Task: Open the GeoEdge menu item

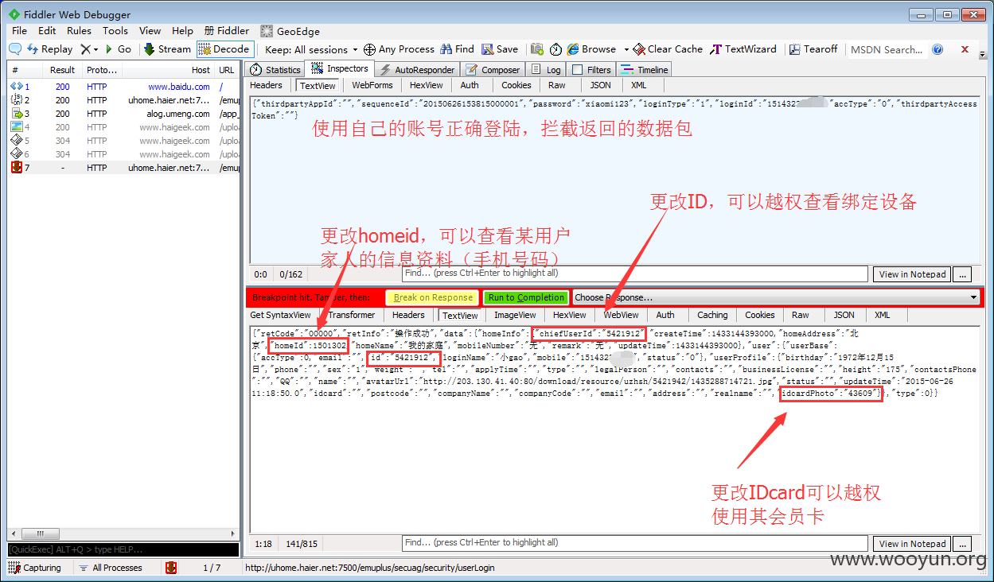Action: pos(290,31)
